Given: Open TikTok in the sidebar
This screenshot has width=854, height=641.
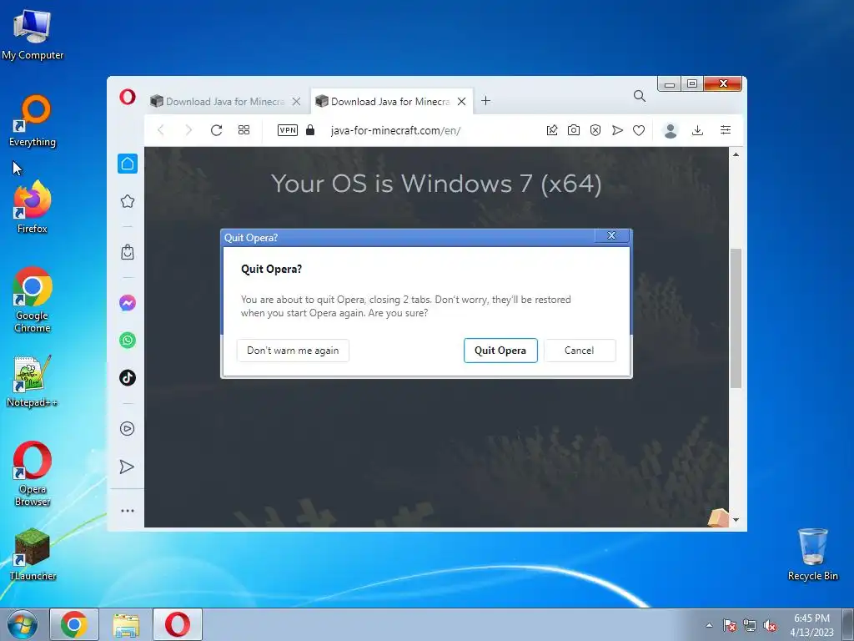Looking at the screenshot, I should pyautogui.click(x=128, y=378).
